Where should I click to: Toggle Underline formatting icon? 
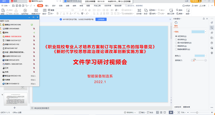64,14
